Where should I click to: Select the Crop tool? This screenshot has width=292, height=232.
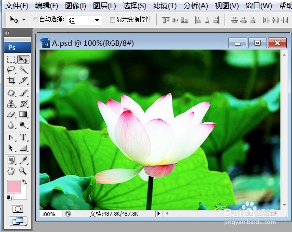point(11,80)
